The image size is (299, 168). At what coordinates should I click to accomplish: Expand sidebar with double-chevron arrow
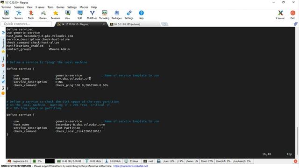point(3,33)
